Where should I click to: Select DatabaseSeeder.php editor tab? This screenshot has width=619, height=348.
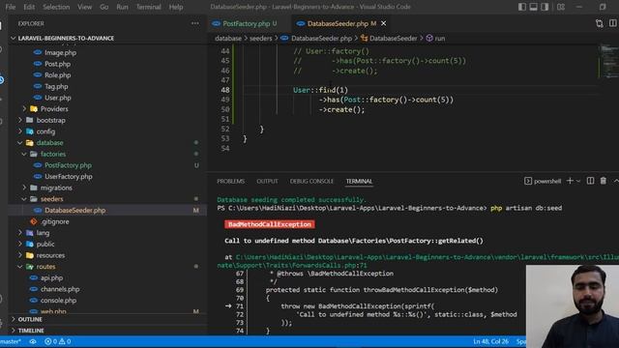click(341, 23)
